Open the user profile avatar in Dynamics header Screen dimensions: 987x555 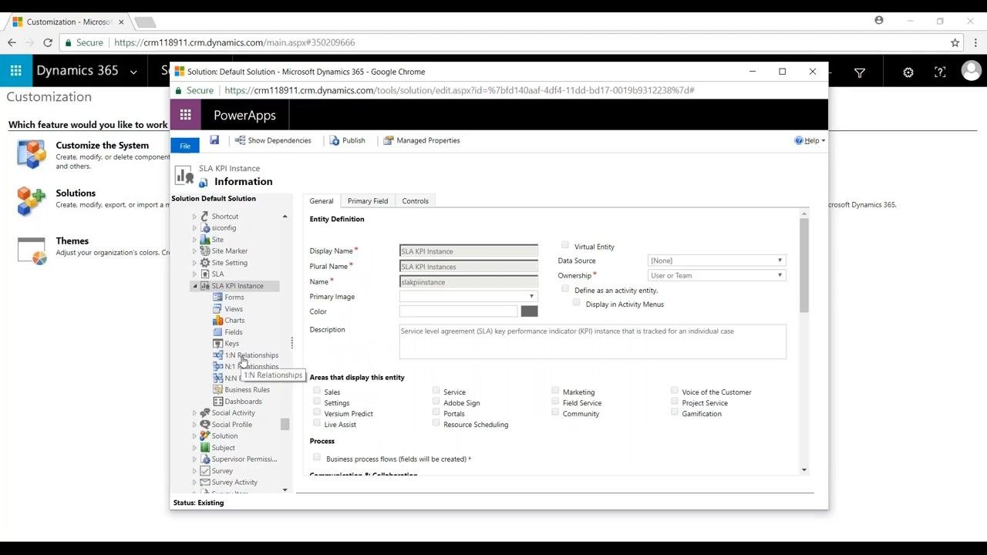972,71
